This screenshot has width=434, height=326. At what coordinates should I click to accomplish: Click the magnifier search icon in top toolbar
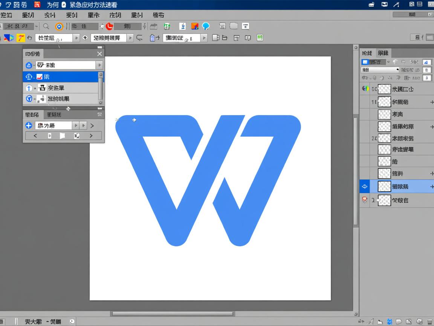click(x=46, y=26)
